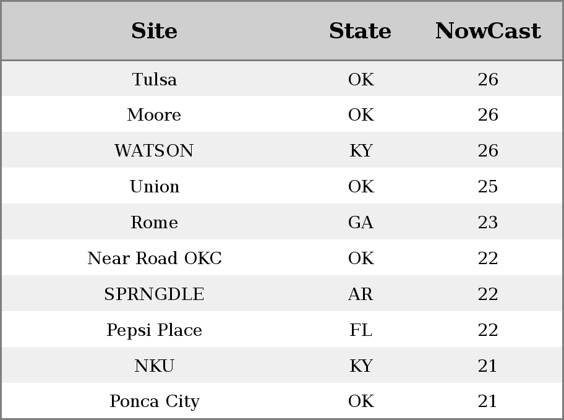Image resolution: width=564 pixels, height=420 pixels.
Task: Click the NowCast value 23
Action: [x=488, y=222]
